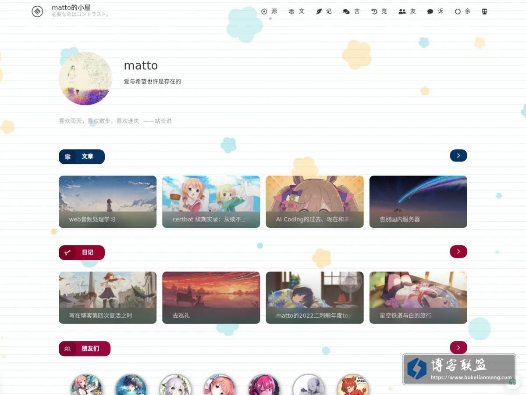
Task: Open the 言 comments navigation item
Action: tap(352, 11)
